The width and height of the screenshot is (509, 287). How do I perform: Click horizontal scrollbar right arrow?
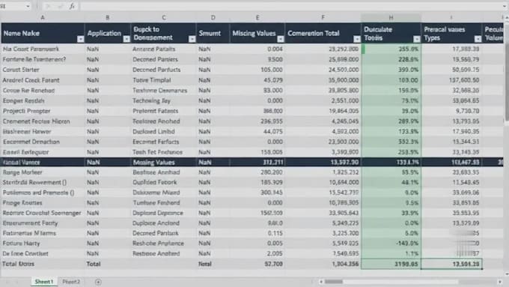tap(500, 282)
